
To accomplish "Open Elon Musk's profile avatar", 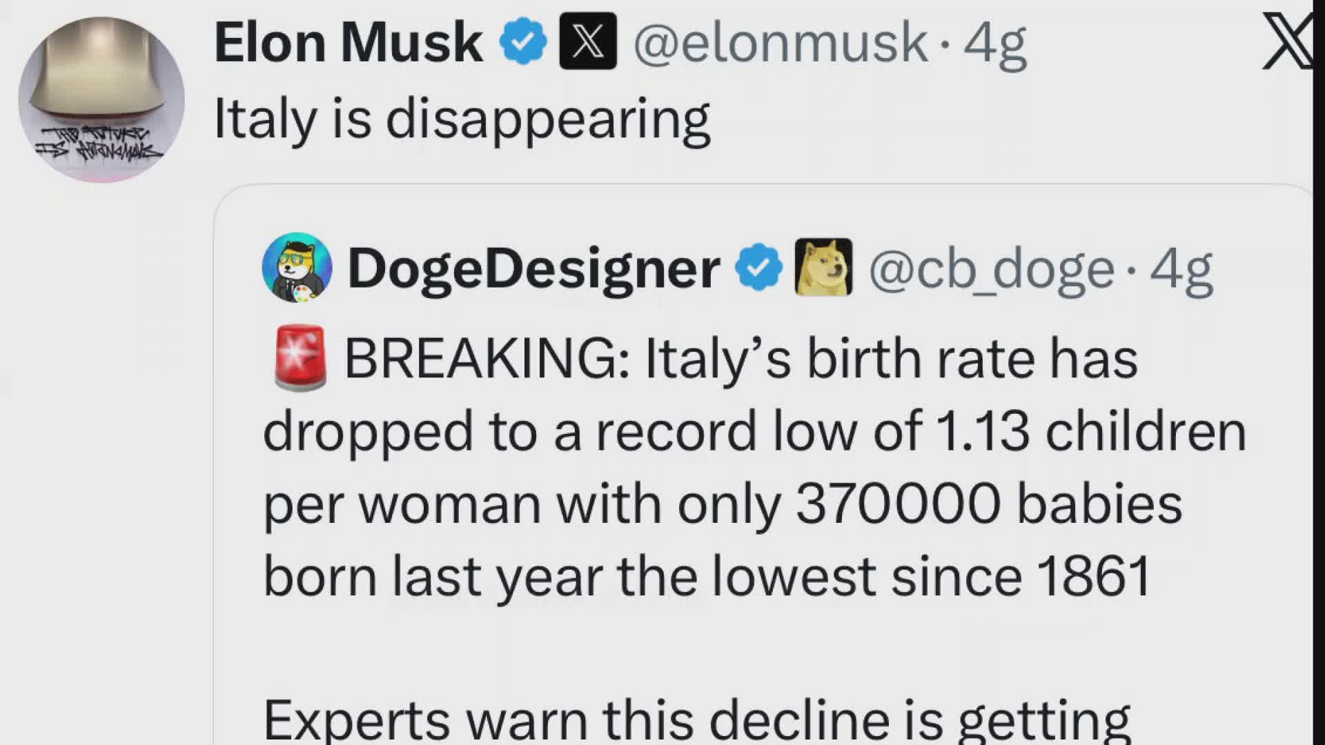I will pos(101,99).
